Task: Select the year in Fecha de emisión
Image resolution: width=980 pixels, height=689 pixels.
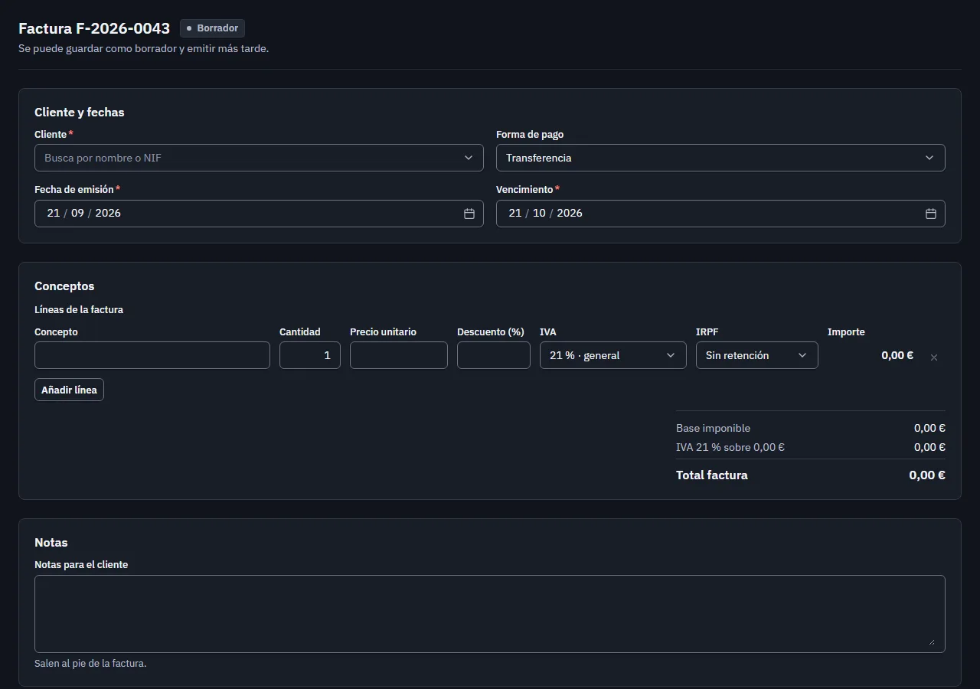Action: pos(108,213)
